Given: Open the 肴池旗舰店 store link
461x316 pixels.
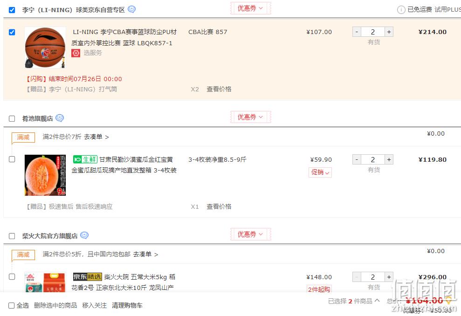Looking at the screenshot, I should click(38, 118).
